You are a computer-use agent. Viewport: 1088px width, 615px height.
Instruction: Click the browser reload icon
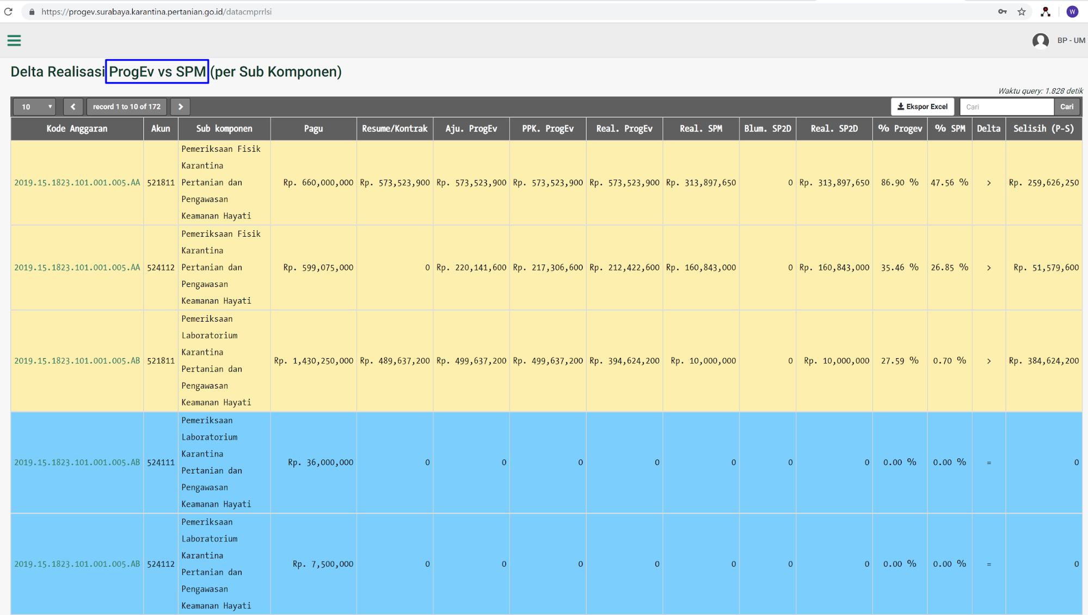coord(8,11)
